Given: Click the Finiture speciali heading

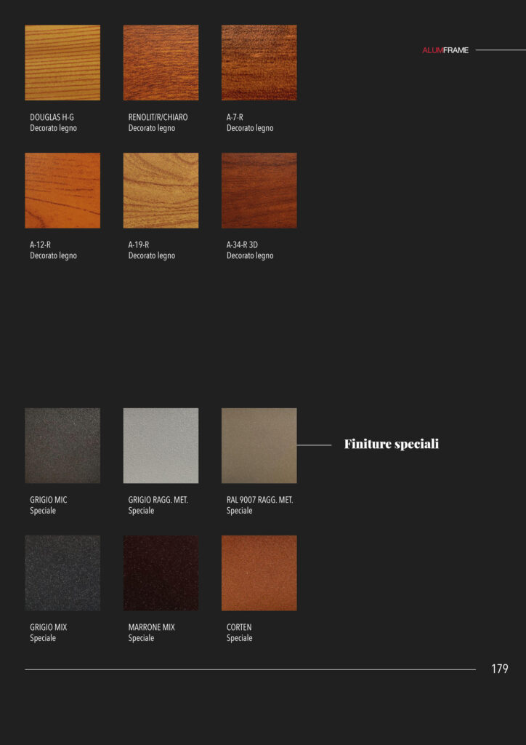Looking at the screenshot, I should (x=392, y=445).
